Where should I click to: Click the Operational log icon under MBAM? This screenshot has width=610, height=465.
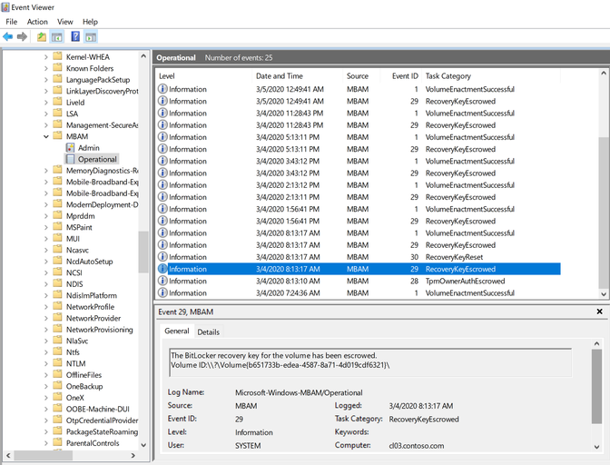tap(71, 159)
